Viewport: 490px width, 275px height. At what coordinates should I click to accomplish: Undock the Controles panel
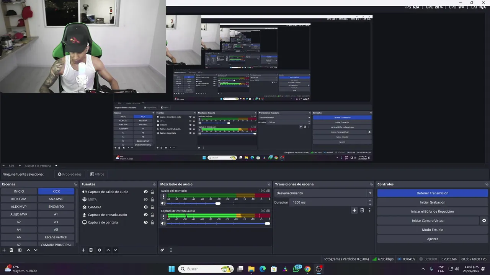coord(487,184)
